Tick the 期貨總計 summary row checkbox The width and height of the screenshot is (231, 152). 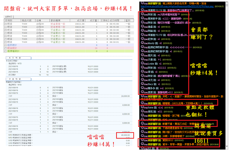pyautogui.click(x=6, y=48)
